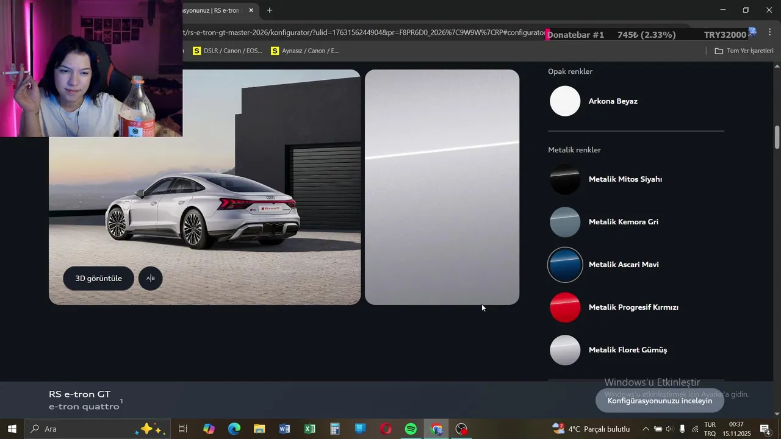
Task: Toggle the A|B comparison view button
Action: [150, 278]
